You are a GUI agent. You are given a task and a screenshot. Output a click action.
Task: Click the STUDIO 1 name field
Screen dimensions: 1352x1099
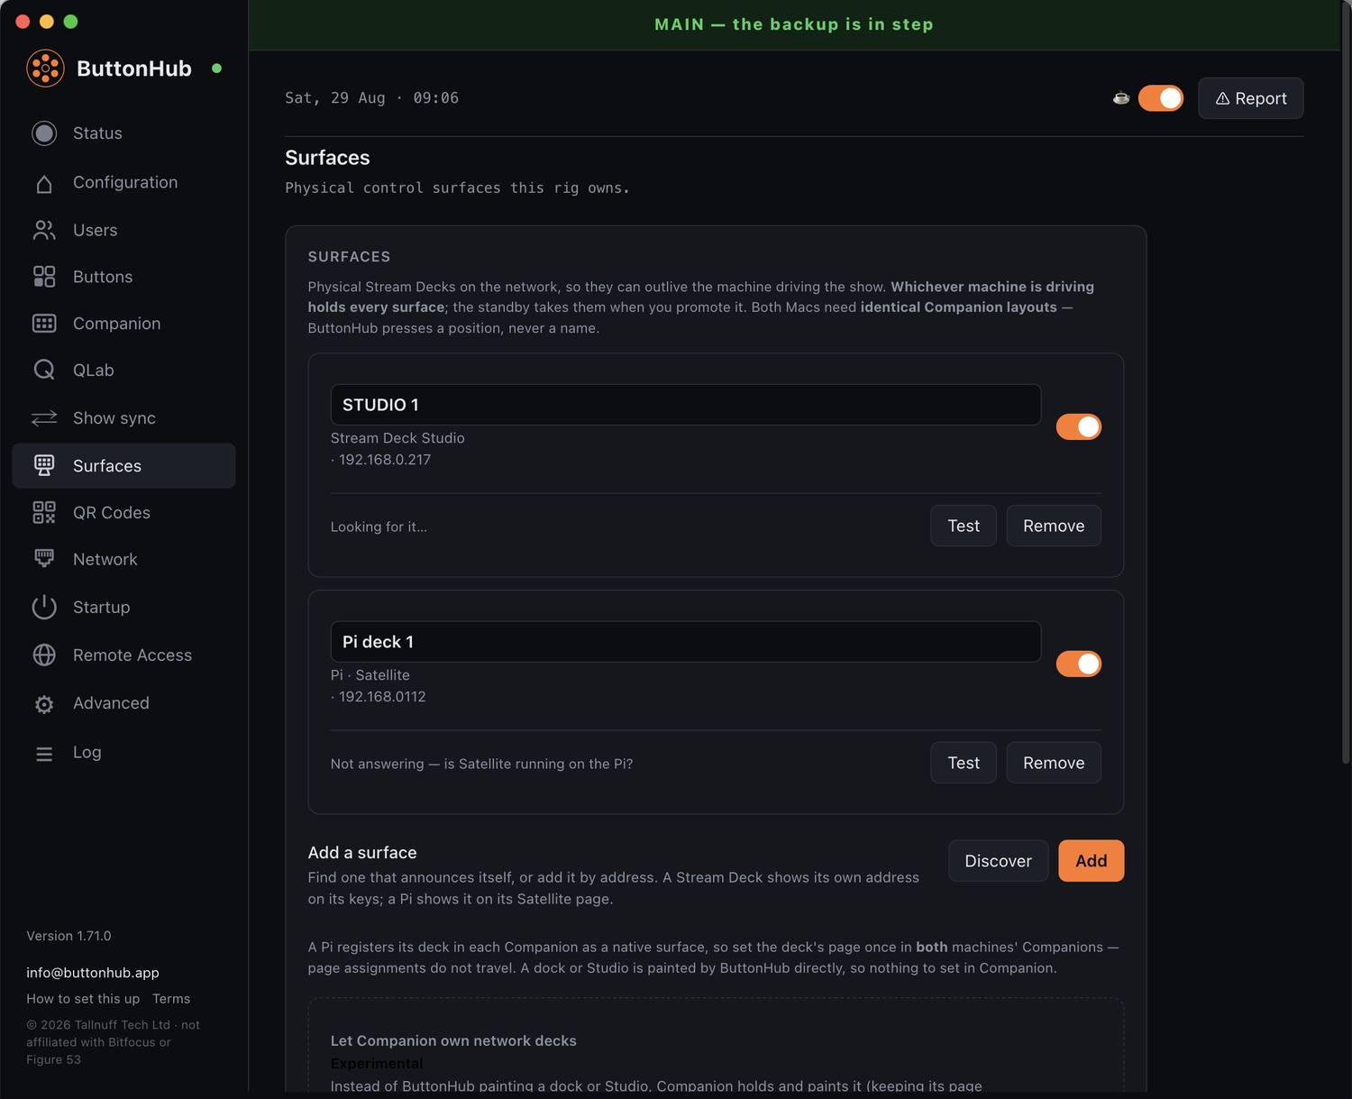coord(686,405)
